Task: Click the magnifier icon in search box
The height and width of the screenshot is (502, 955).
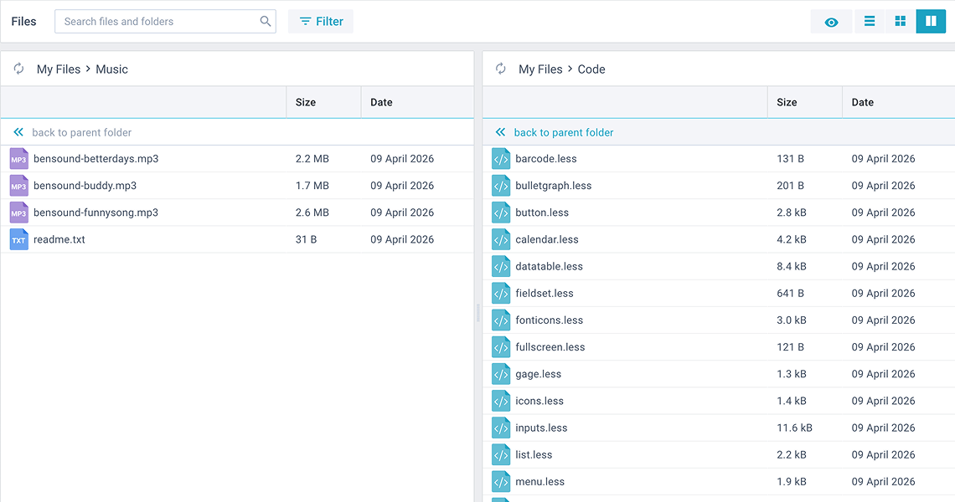Action: point(266,22)
